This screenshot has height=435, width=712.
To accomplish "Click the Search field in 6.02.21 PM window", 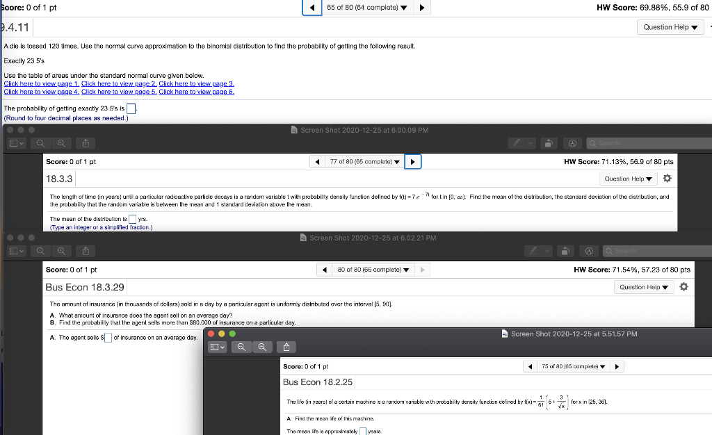I will click(658, 251).
